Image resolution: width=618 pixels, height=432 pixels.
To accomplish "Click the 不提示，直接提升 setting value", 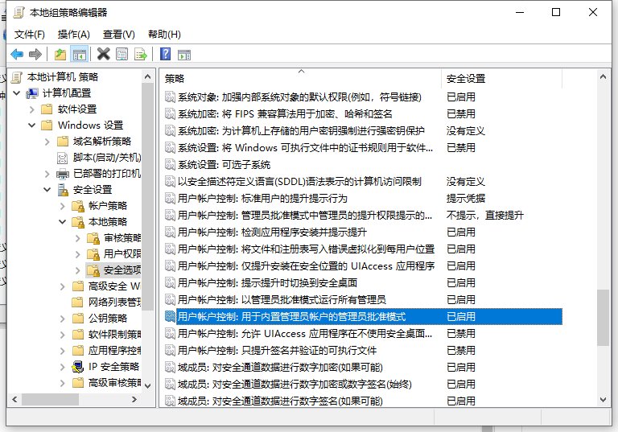I will [x=484, y=216].
